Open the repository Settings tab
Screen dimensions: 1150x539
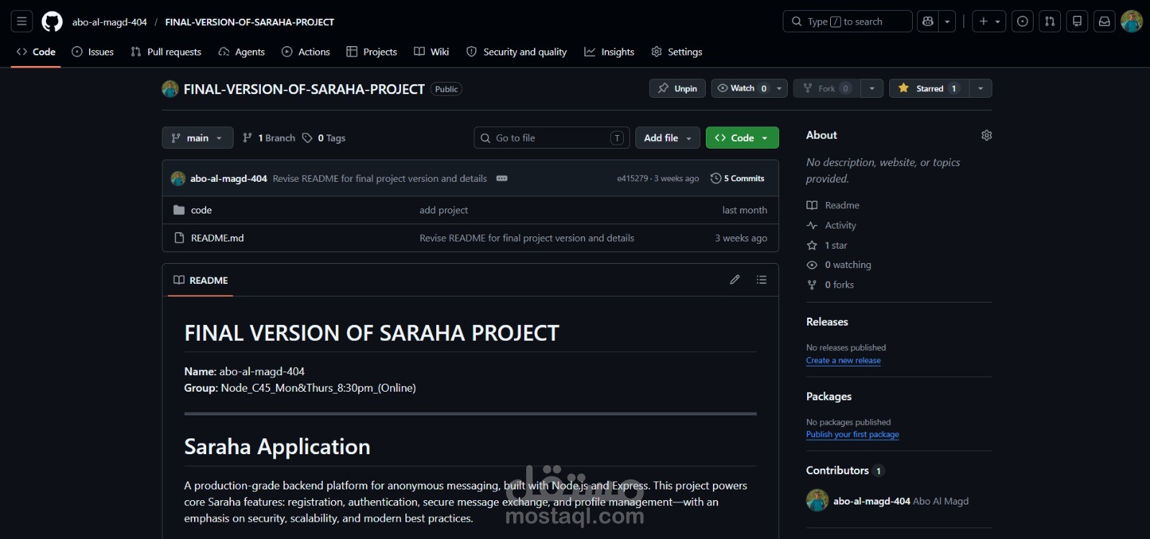(677, 52)
